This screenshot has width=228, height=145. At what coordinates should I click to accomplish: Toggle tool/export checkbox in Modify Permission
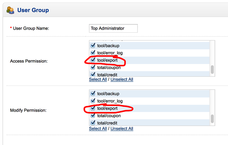(x=93, y=108)
